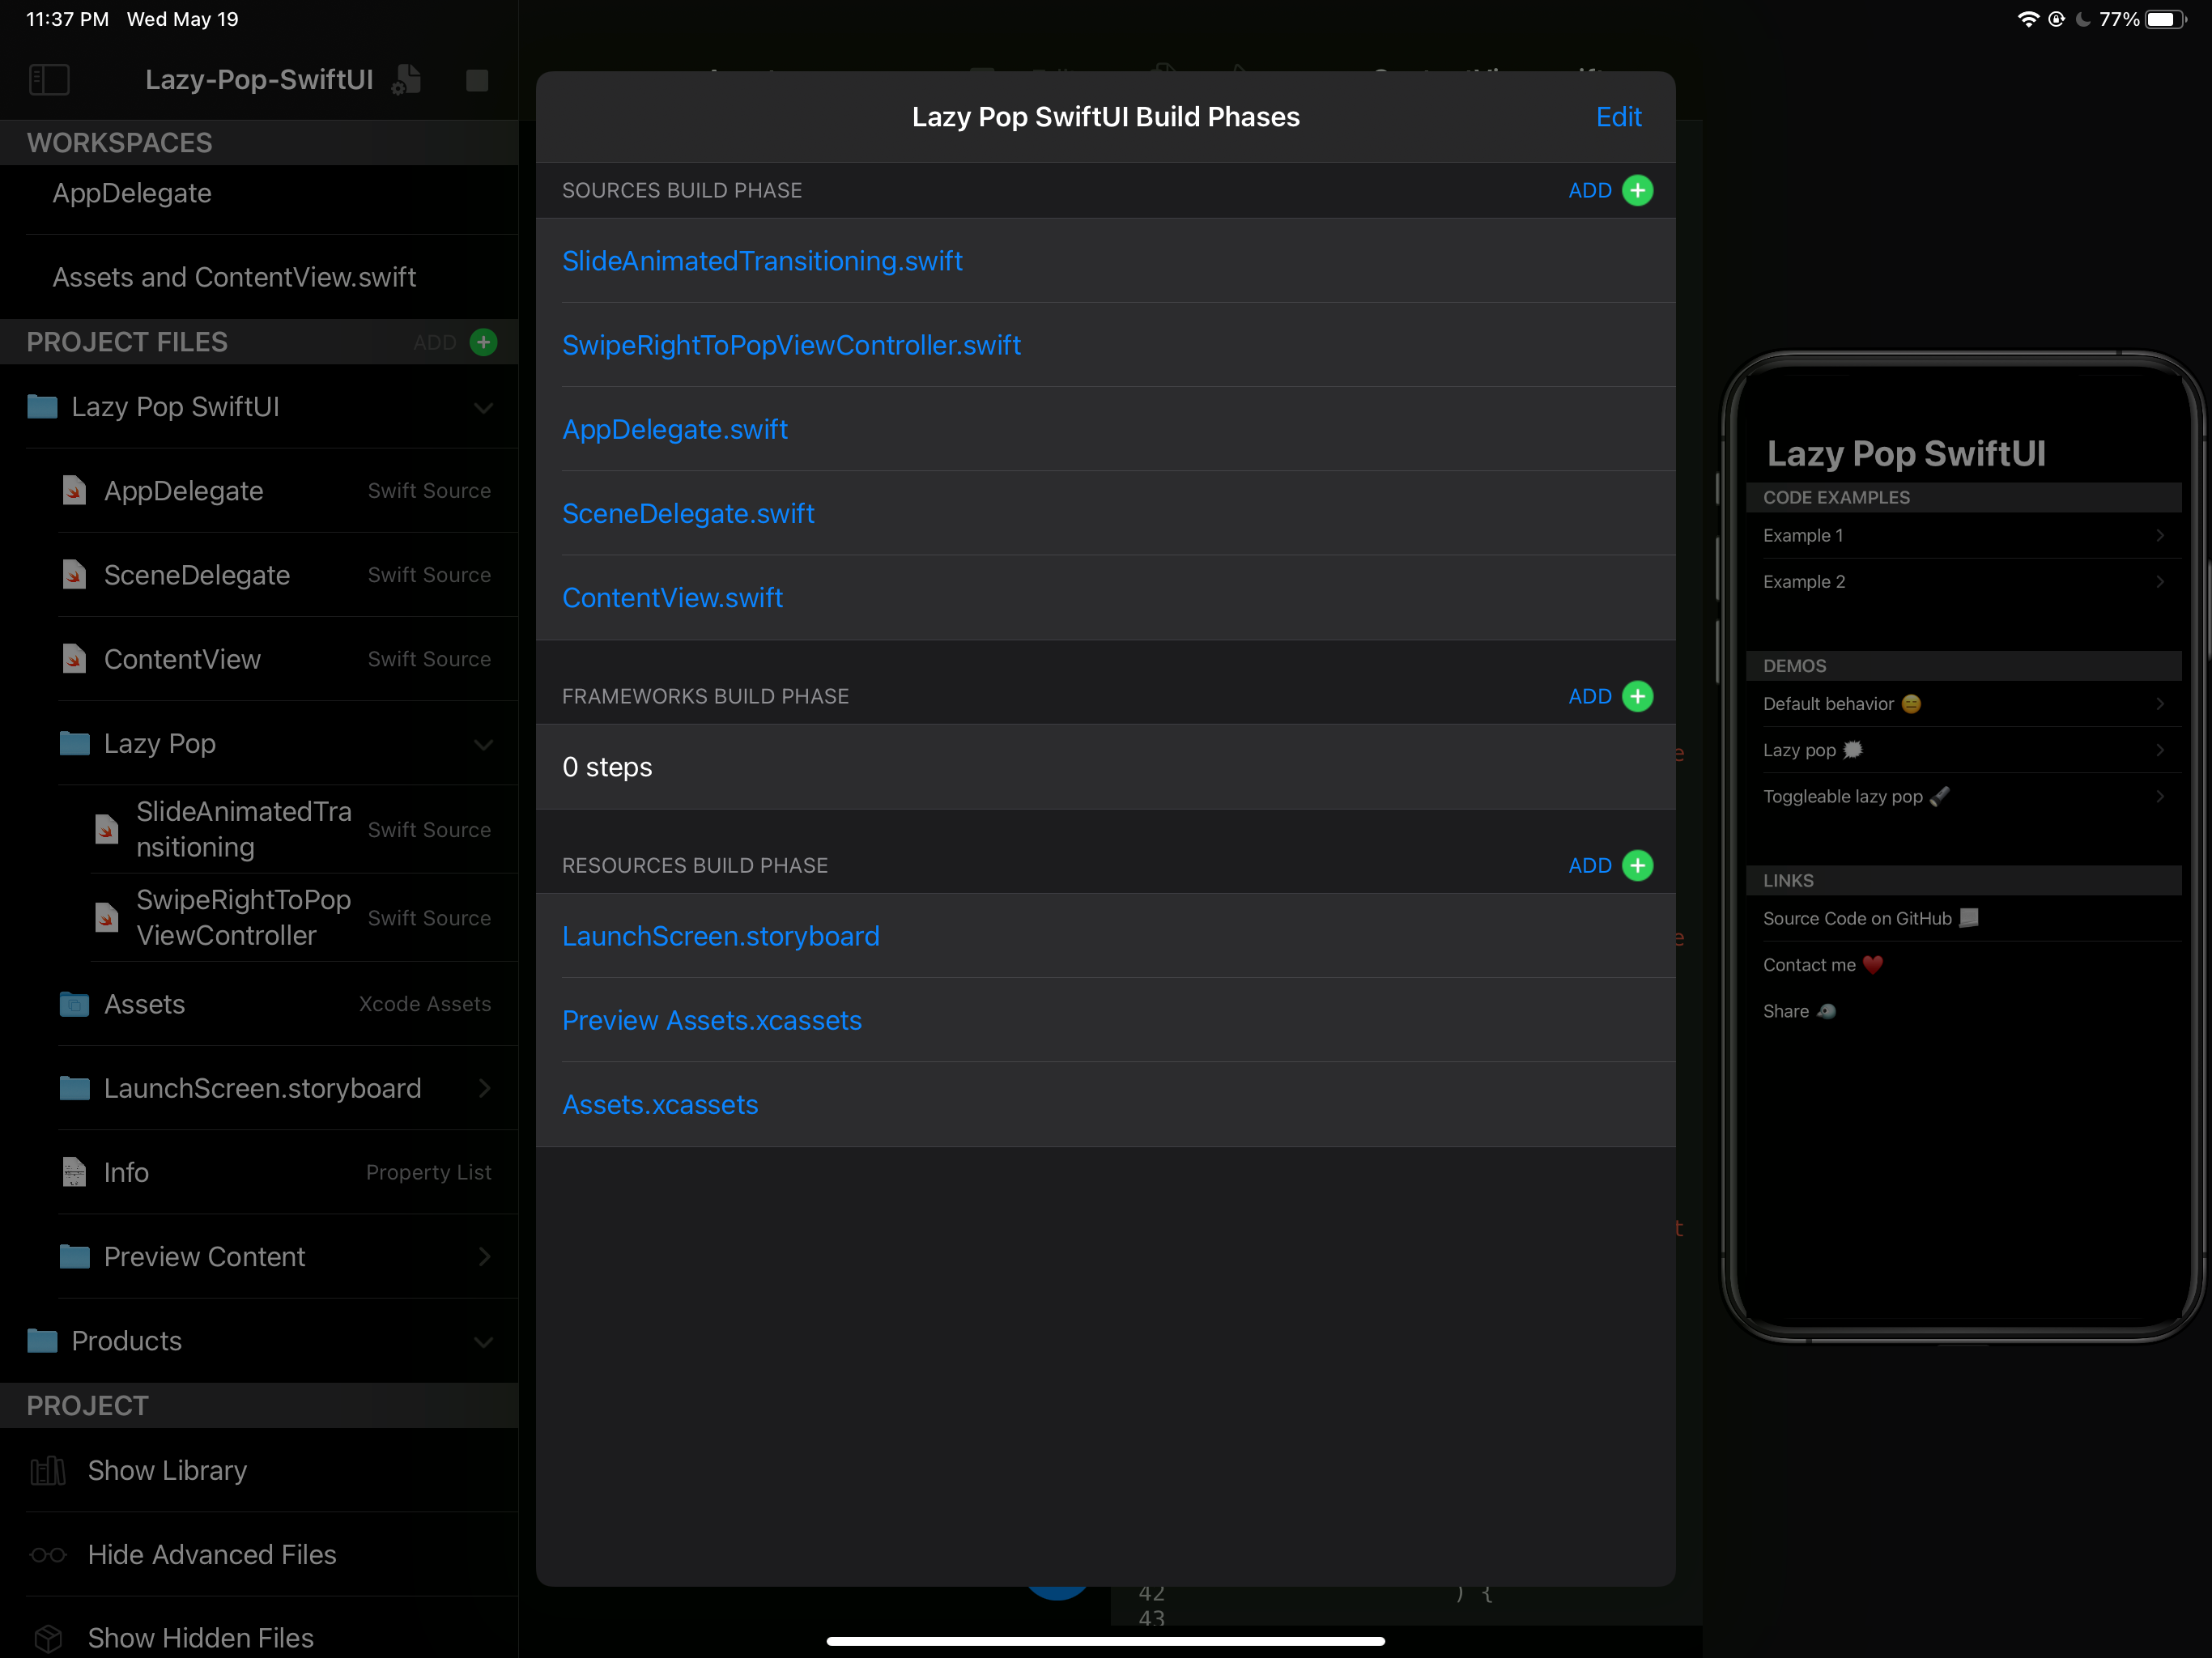Collapse the Lazy Pop SwiftUI folder
The image size is (2212, 1658).
pos(484,408)
